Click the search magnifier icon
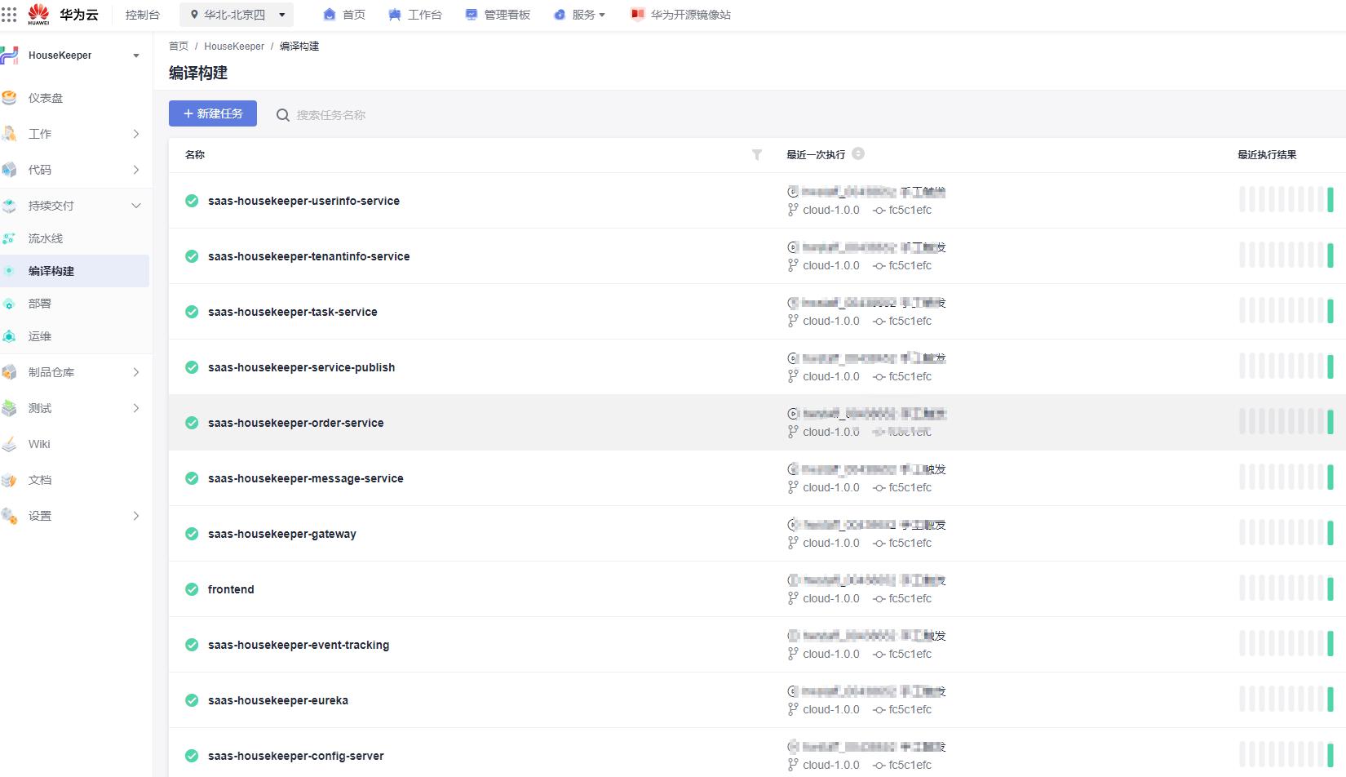The width and height of the screenshot is (1346, 777). coord(283,115)
